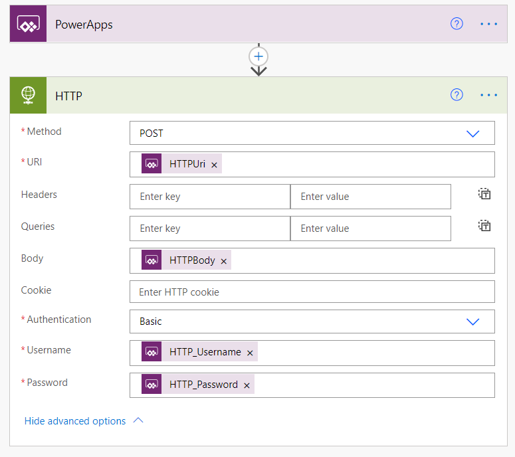
Task: Remove the HTTP_Password token
Action: coord(247,385)
